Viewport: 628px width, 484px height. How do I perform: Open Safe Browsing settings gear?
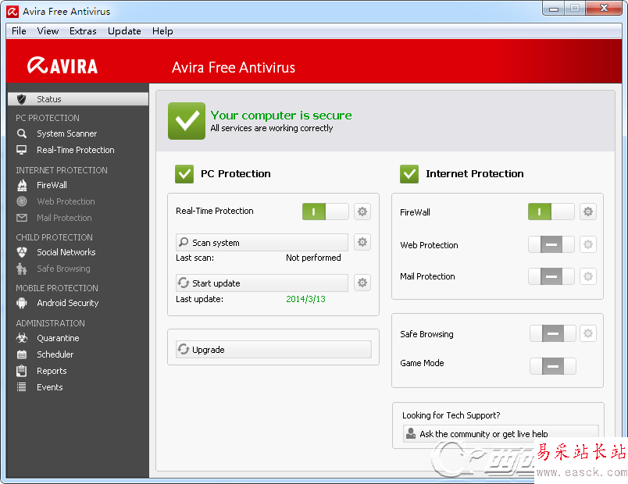click(588, 333)
